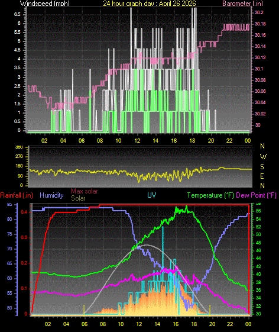The height and width of the screenshot is (332, 279).
Task: Click the "90" wind direction axis value
Action: point(20,176)
